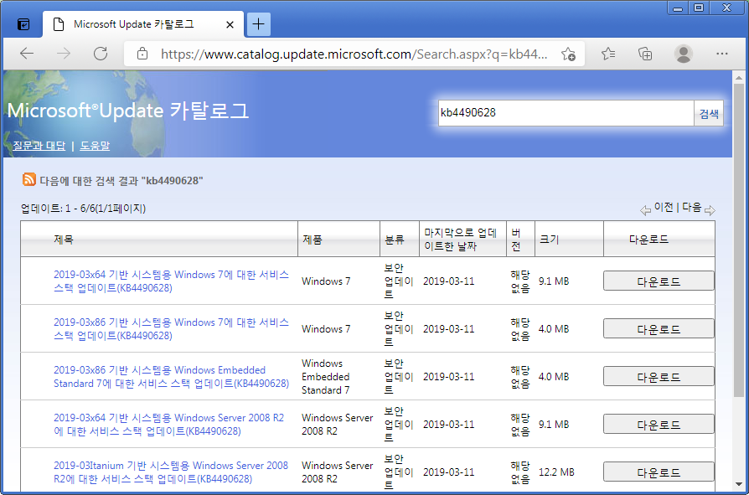Viewport: 749px width, 495px height.
Task: Open the Favorites list icon
Action: pyautogui.click(x=608, y=54)
